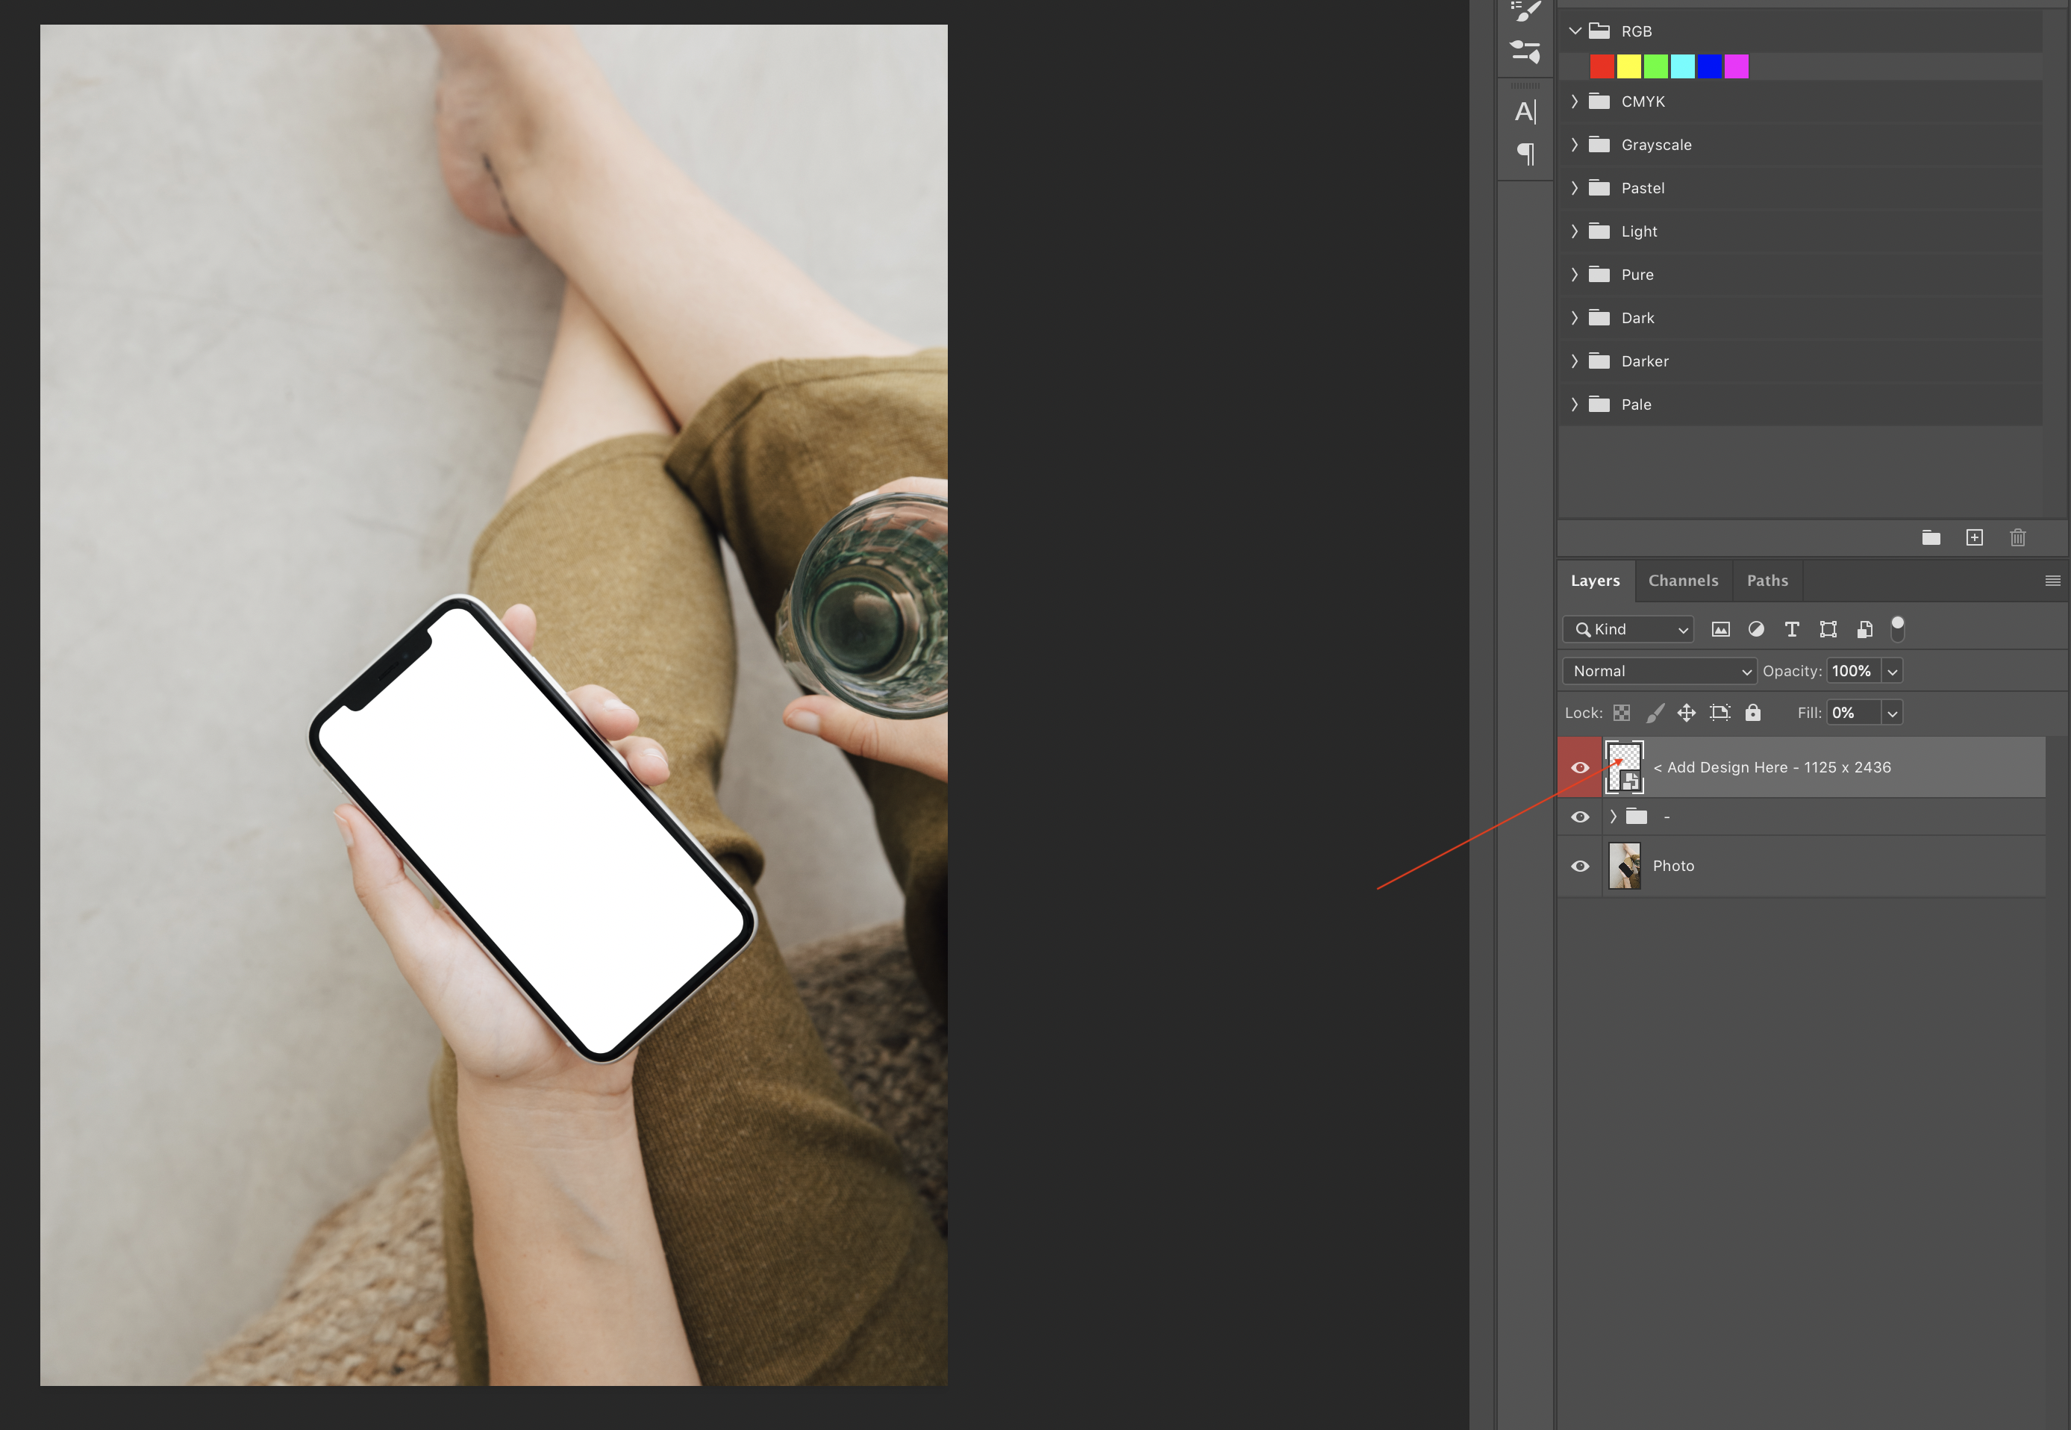Filter layers by type layers
The height and width of the screenshot is (1430, 2071).
pyautogui.click(x=1792, y=629)
